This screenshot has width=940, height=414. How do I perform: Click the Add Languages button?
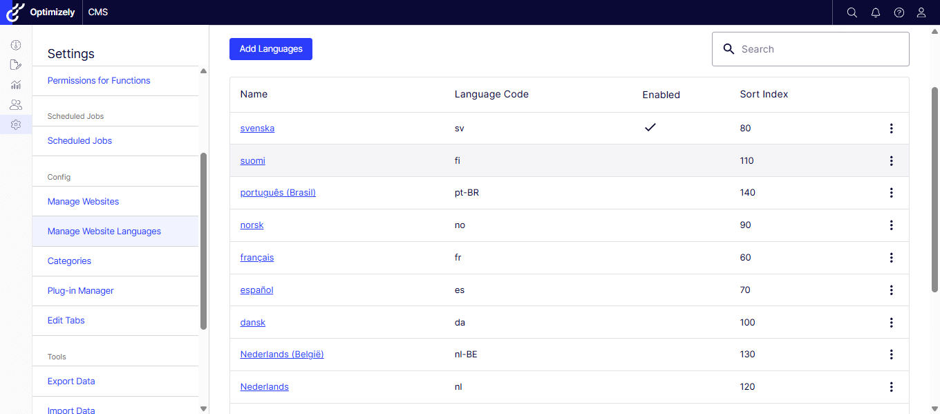click(270, 48)
